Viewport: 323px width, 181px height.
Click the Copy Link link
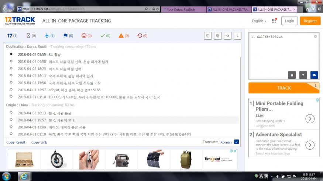pyautogui.click(x=39, y=142)
